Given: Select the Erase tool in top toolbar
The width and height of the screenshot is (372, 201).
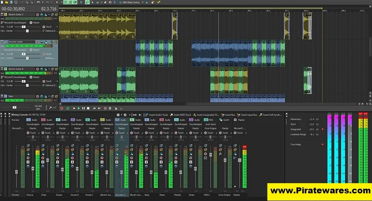Looking at the screenshot, I should (105, 2).
